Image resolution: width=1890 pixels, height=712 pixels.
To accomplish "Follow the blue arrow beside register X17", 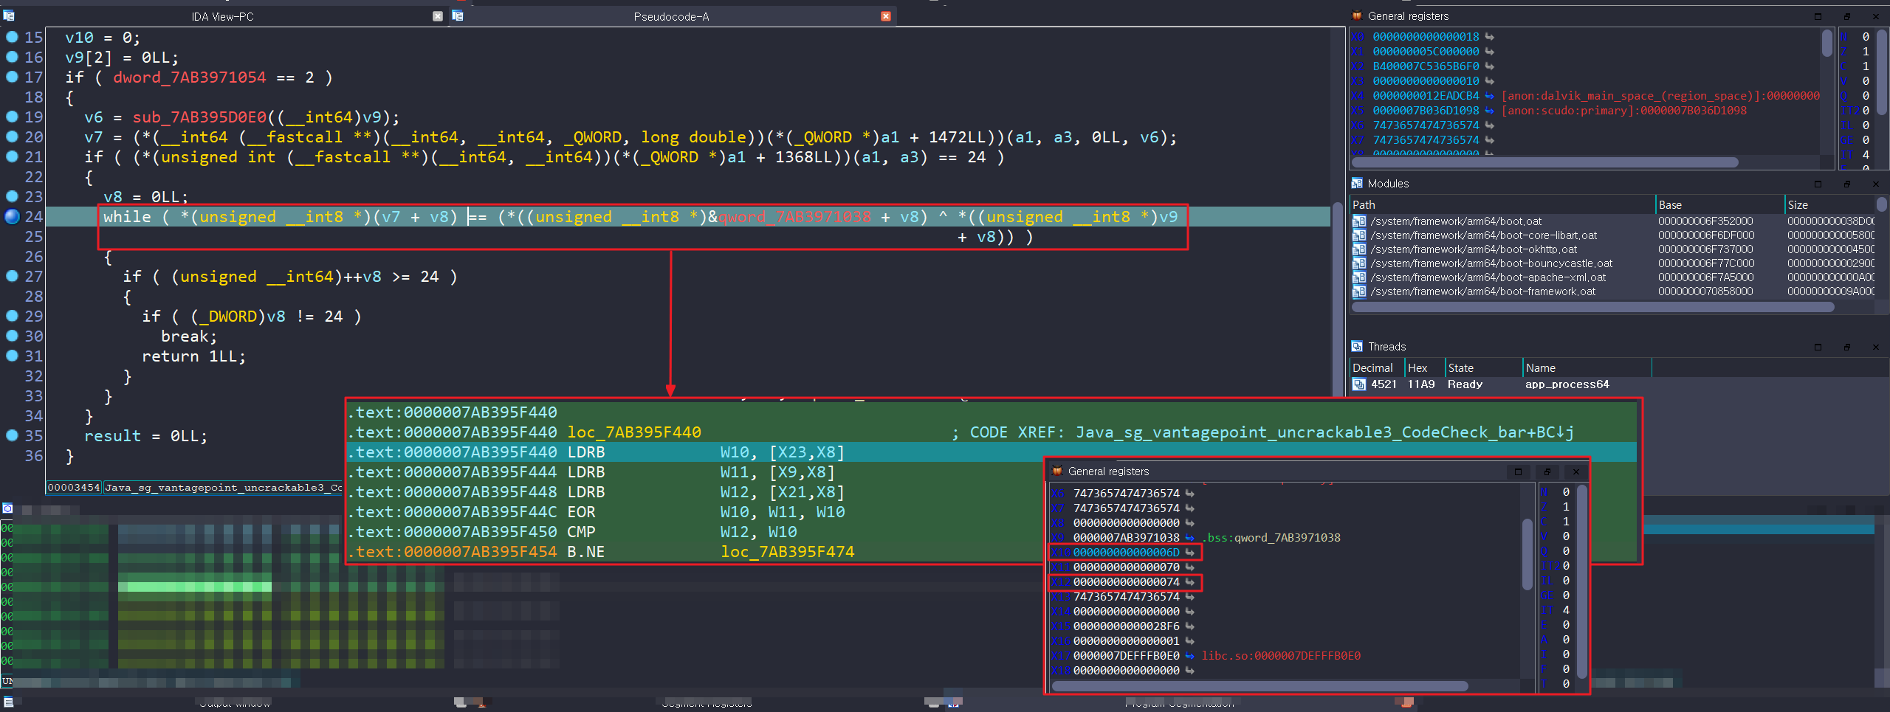I will coord(1189,656).
